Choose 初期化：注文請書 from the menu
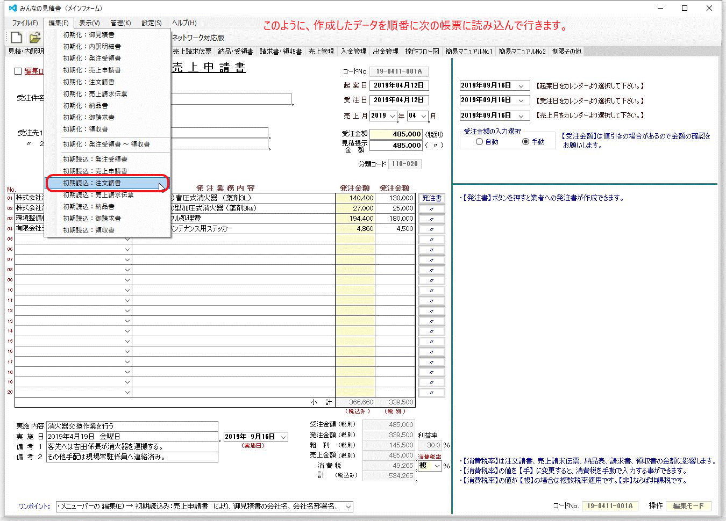726x521 pixels. pyautogui.click(x=108, y=82)
